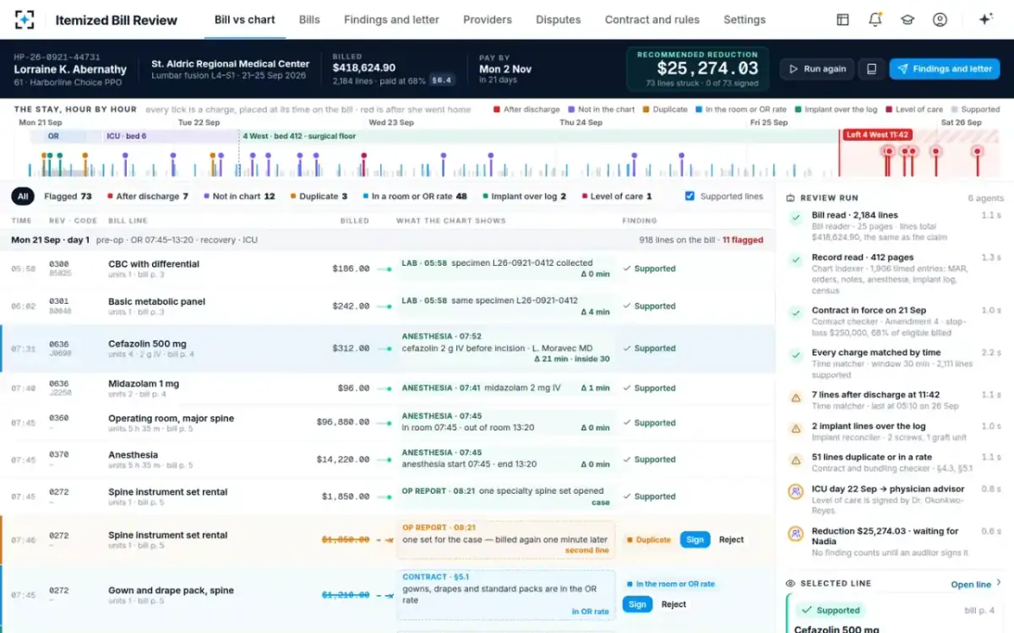Select the Midazolam 1 mg line
This screenshot has height=633, width=1014.
pos(387,388)
